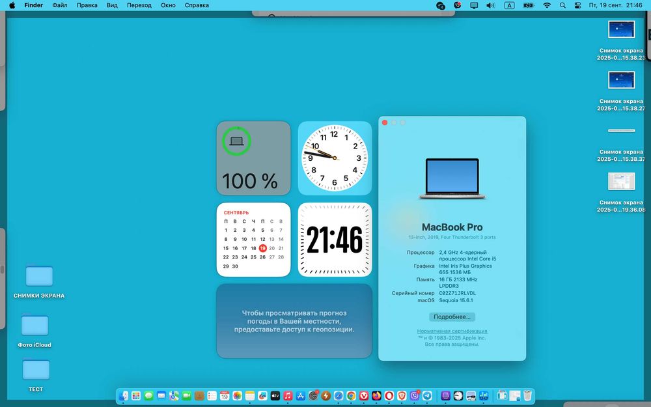Click the weather location access widget
The image size is (651, 407).
(294, 321)
